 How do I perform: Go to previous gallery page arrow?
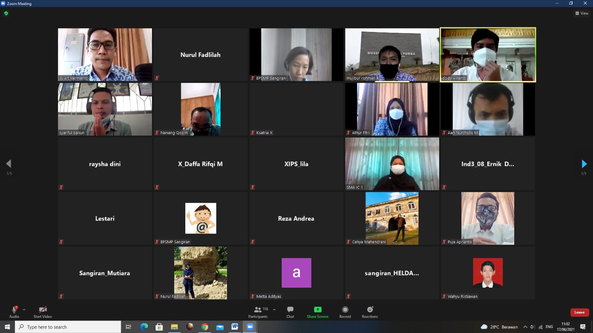[x=8, y=164]
